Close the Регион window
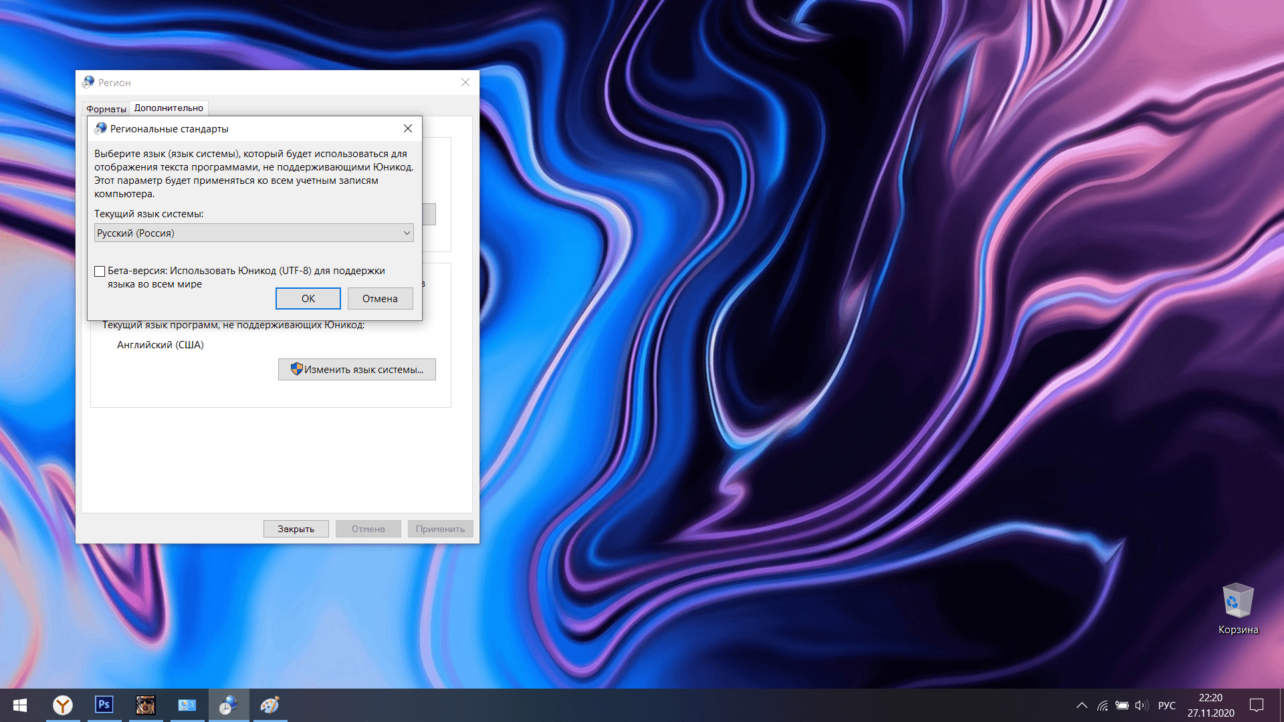1284x722 pixels. click(465, 82)
